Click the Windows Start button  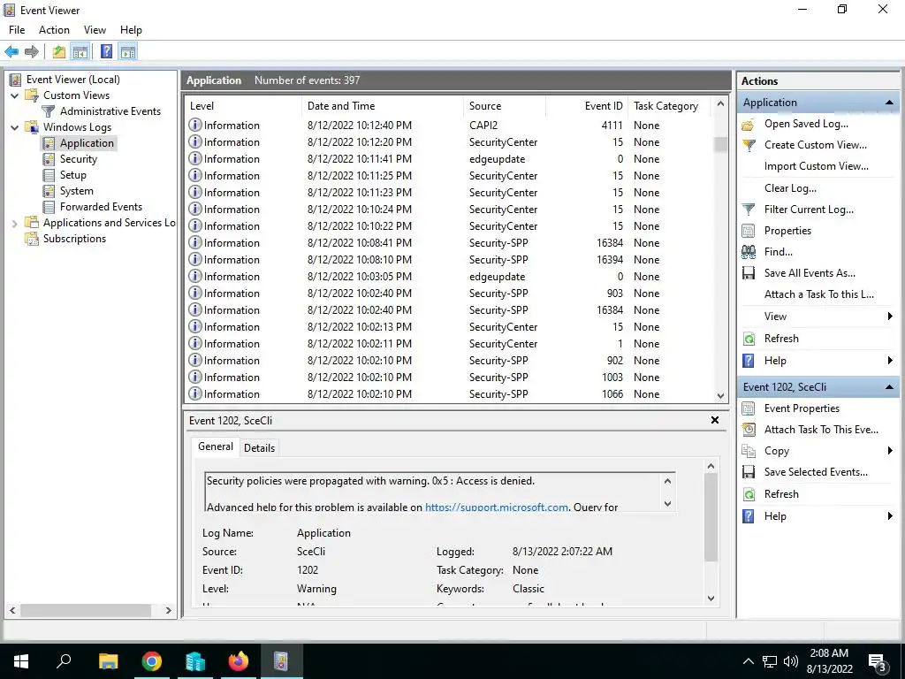coord(21,661)
